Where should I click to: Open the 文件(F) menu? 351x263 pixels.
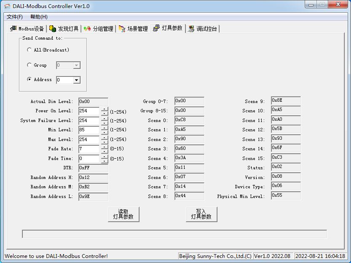15,17
